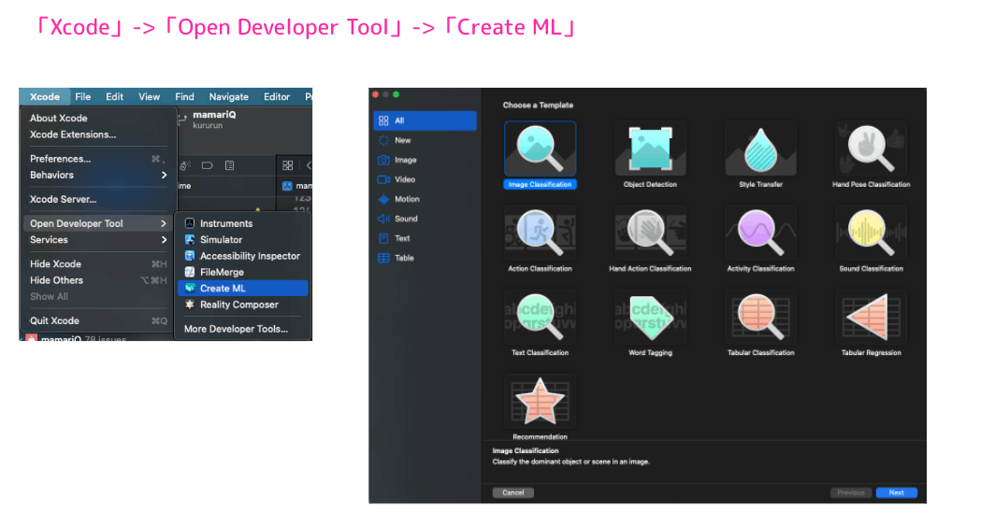Viewport: 995px width, 524px height.
Task: Choose Xcode Server... menu entry
Action: tap(98, 199)
